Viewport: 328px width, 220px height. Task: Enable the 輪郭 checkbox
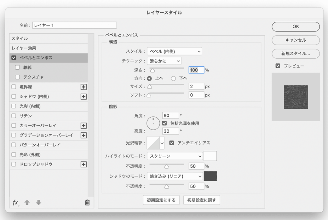point(17,68)
